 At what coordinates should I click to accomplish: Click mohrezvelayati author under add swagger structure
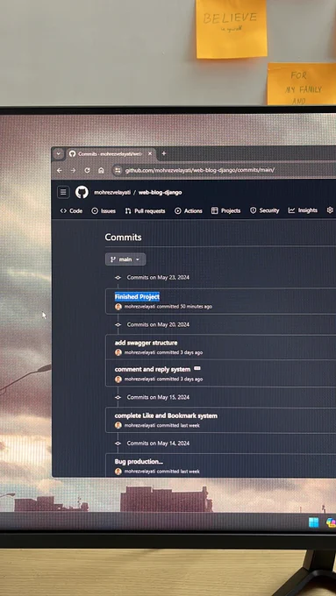[x=139, y=352]
